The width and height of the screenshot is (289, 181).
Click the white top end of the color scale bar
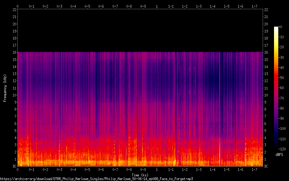click(276, 28)
